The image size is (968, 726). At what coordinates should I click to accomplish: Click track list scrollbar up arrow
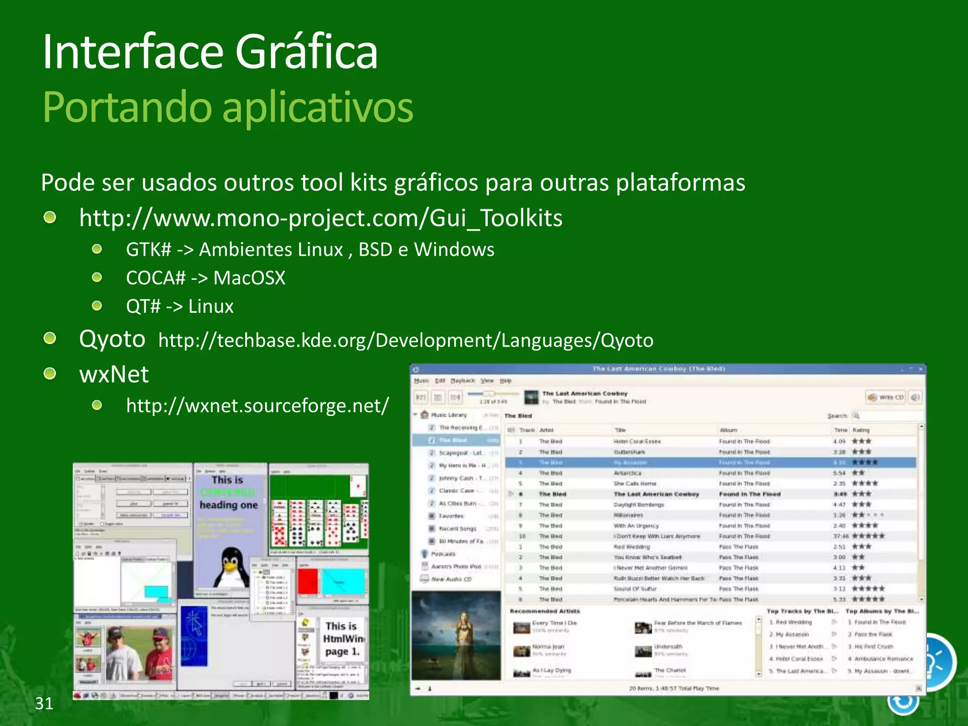point(921,427)
